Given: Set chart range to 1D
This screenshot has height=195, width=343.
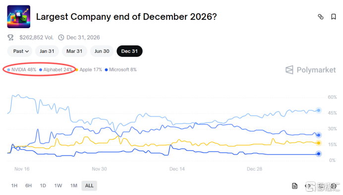Looking at the screenshot, I should point(43,186).
